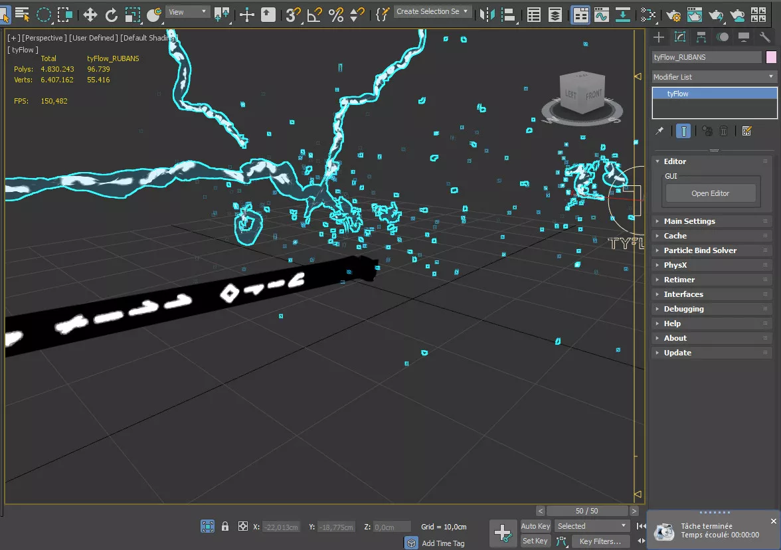This screenshot has width=781, height=550.
Task: Toggle the selection lock padlock
Action: tap(225, 526)
